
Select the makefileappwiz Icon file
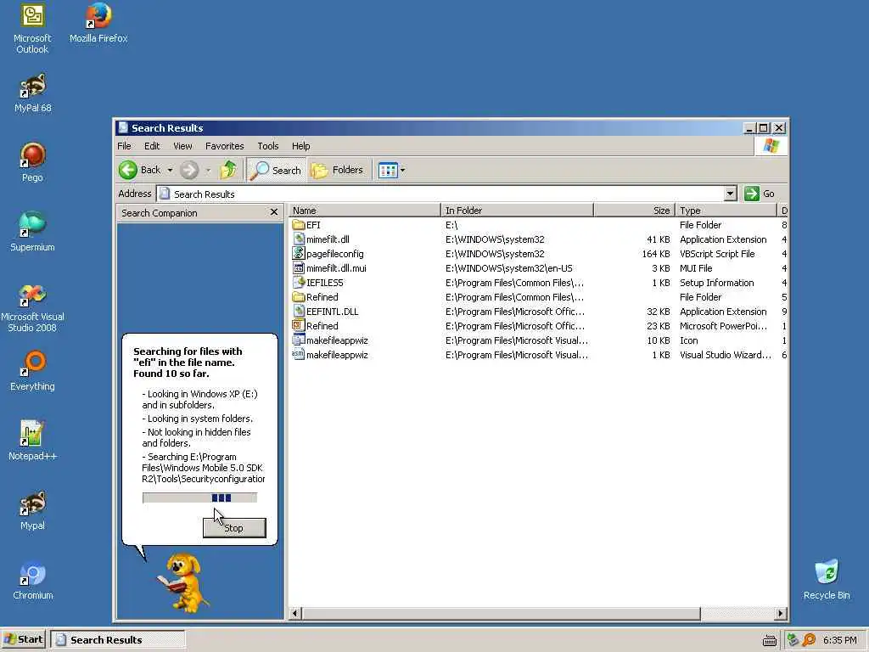tap(299, 340)
